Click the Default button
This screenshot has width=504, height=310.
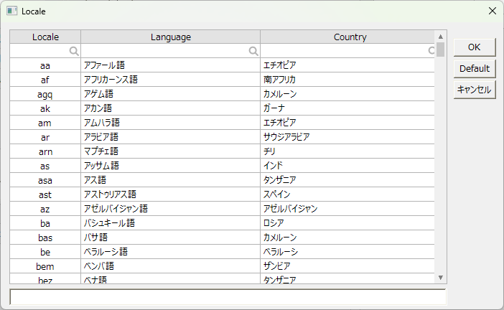475,69
